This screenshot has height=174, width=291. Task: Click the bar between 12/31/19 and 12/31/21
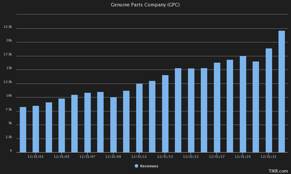point(256,107)
